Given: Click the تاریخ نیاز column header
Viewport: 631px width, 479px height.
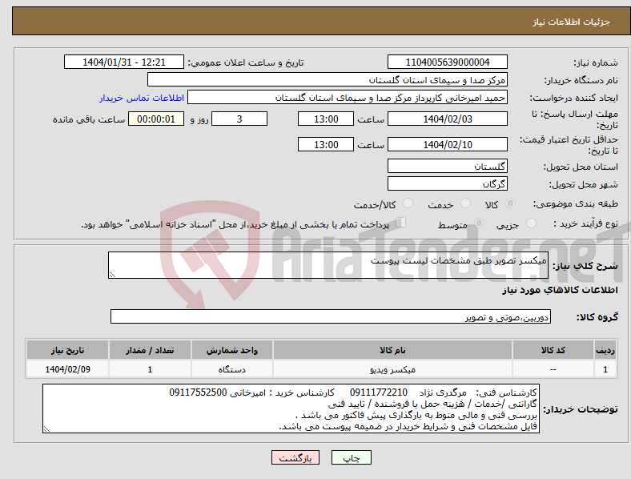Looking at the screenshot, I should coord(67,350).
